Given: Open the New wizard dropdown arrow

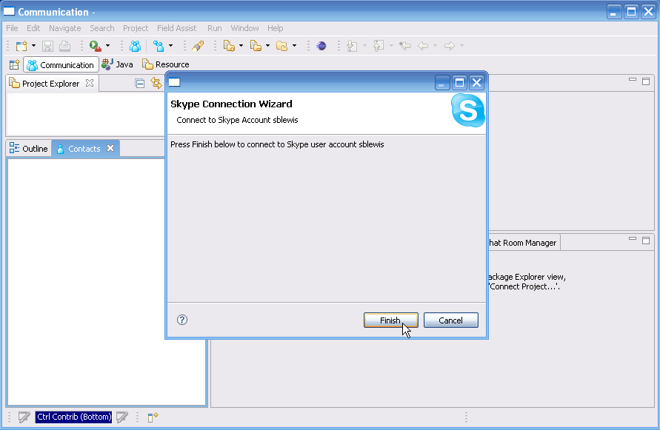Looking at the screenshot, I should click(33, 46).
